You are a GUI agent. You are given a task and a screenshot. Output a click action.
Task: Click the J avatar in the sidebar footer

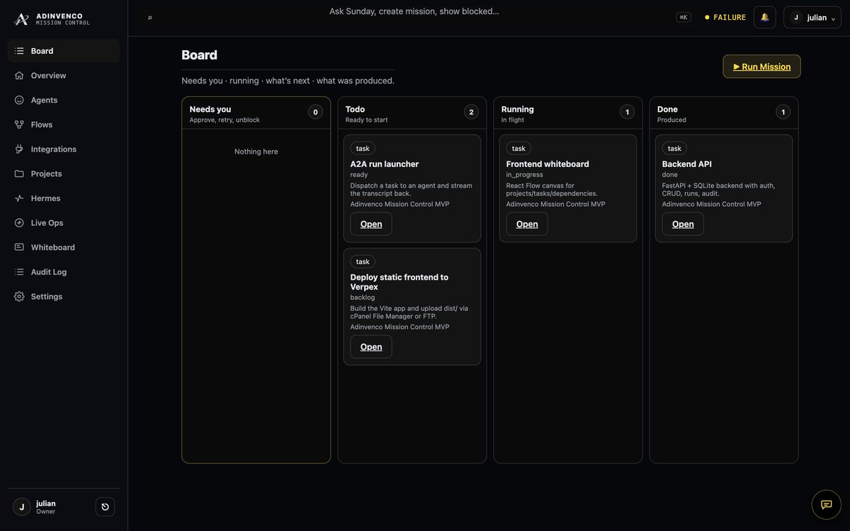pos(22,507)
